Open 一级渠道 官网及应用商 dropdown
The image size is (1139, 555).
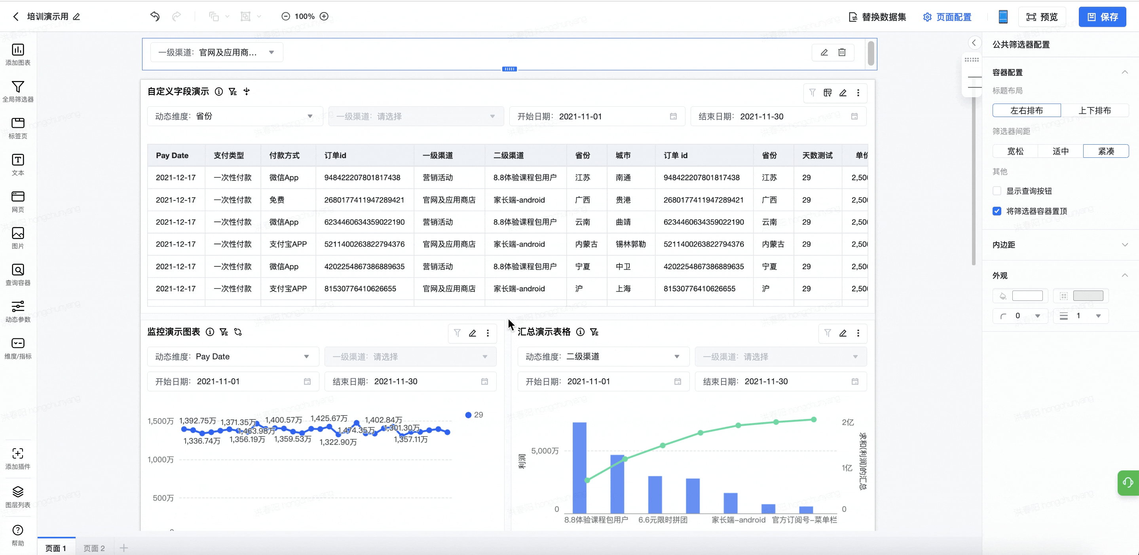[x=216, y=53]
